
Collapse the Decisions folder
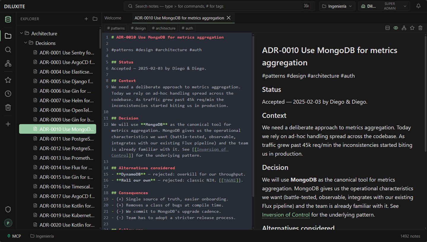coord(26,43)
